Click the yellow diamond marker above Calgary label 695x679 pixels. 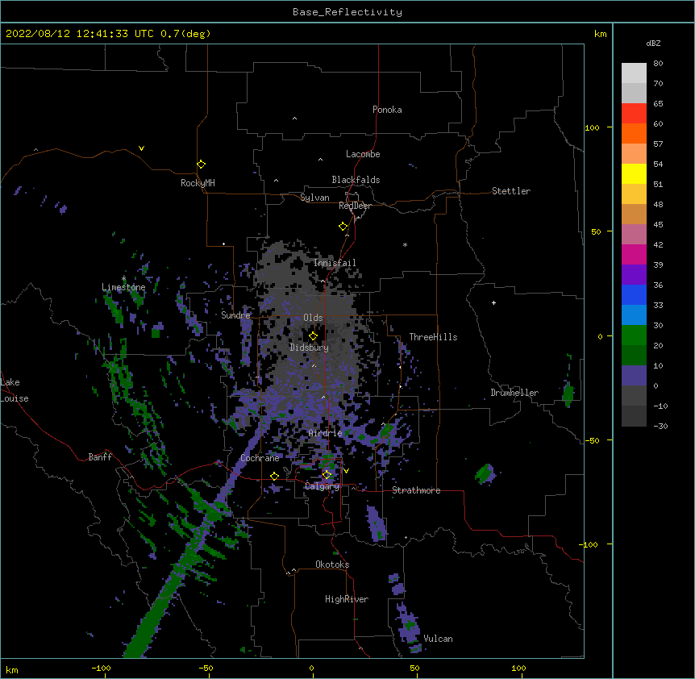327,475
